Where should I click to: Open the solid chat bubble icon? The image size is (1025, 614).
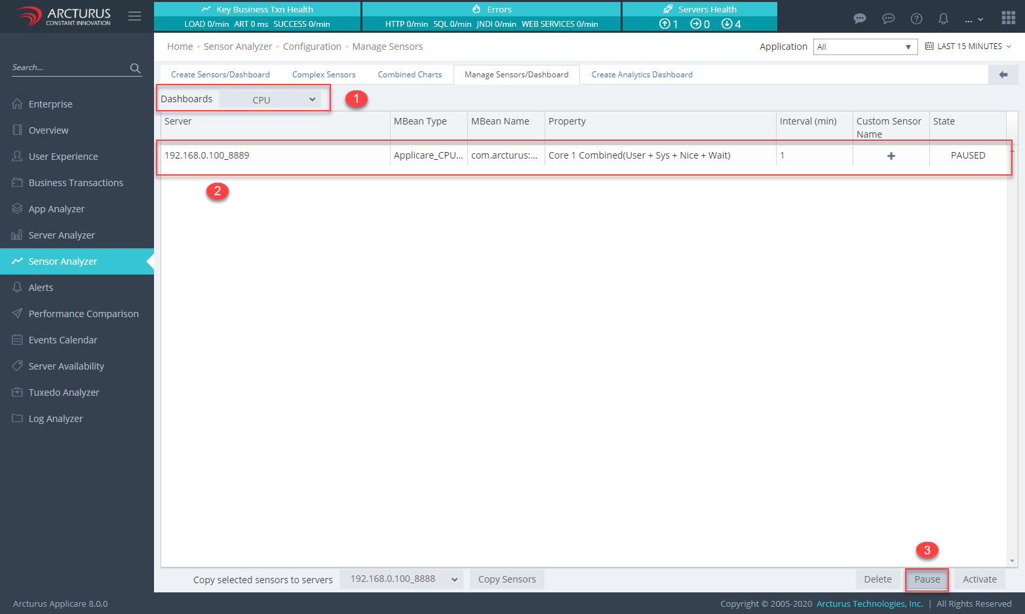(x=860, y=18)
